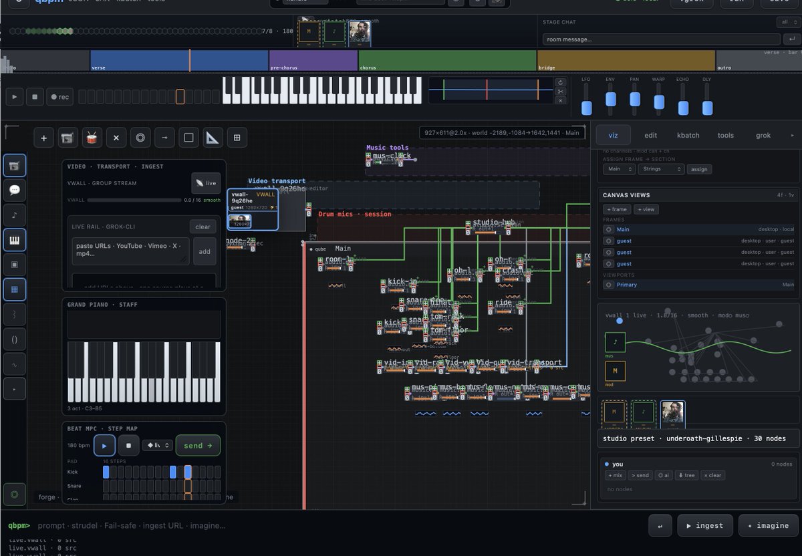The height and width of the screenshot is (556, 802).
Task: Click the paste URLs text field
Action: [x=130, y=251]
